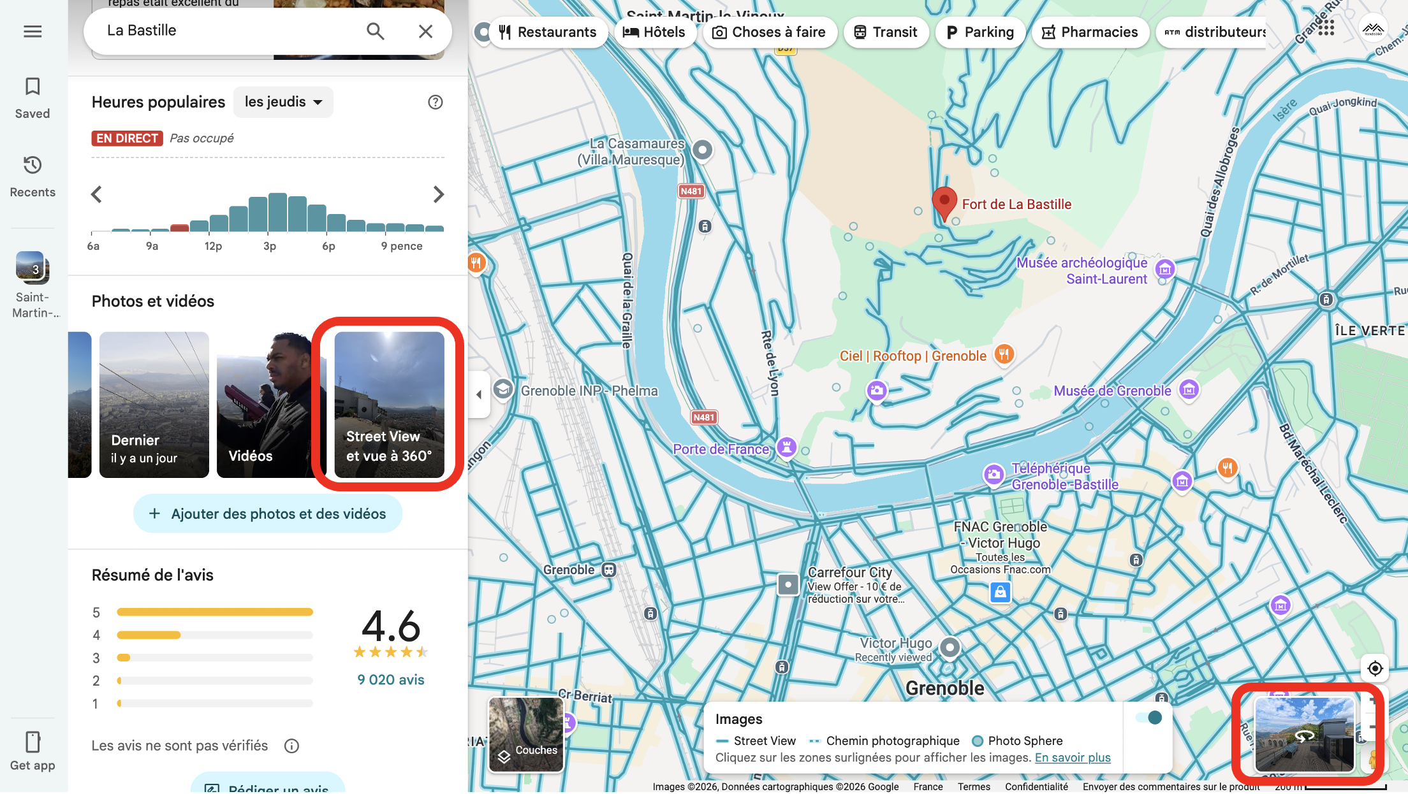The image size is (1408, 794).
Task: Center map on my location
Action: pos(1375,668)
